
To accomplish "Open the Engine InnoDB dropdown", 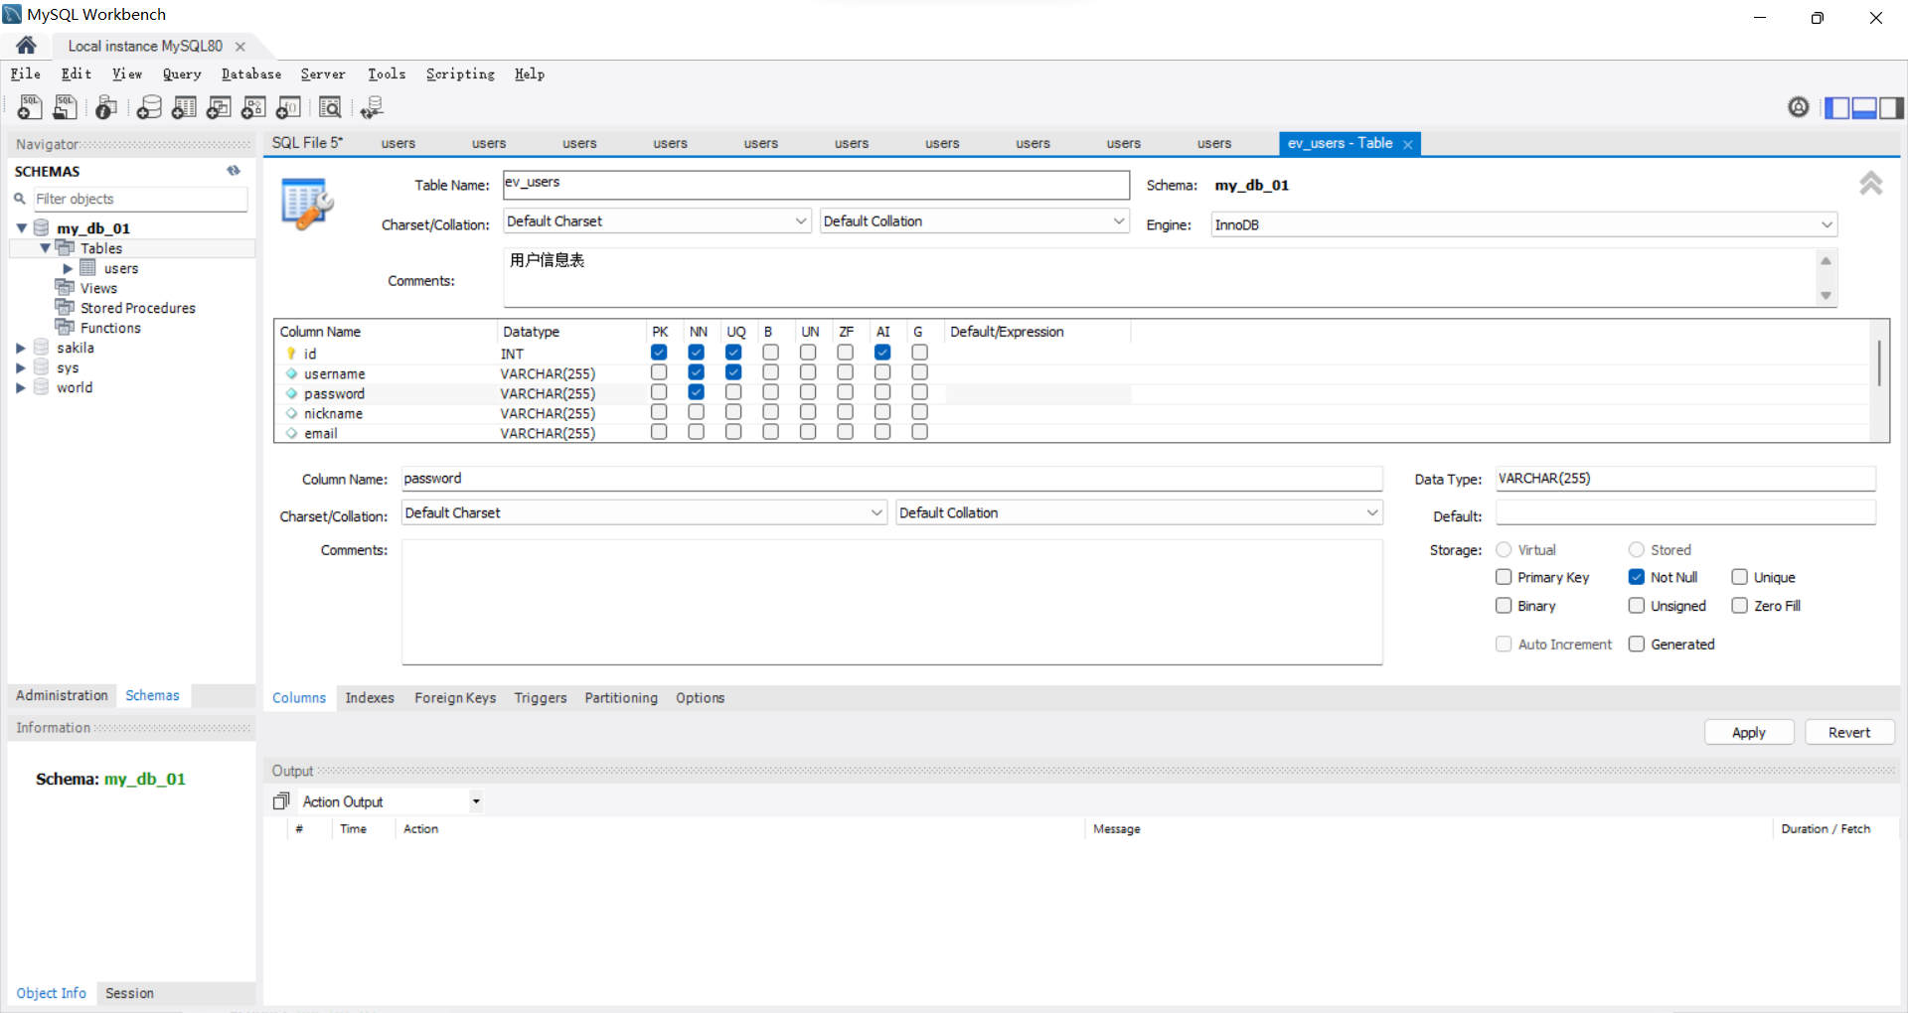I will point(1523,225).
